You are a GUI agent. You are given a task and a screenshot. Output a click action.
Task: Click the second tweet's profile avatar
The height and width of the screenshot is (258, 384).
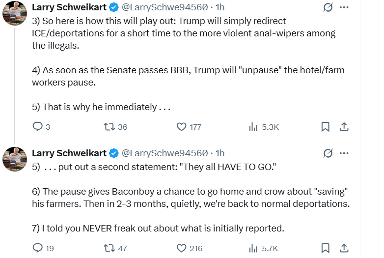(15, 159)
